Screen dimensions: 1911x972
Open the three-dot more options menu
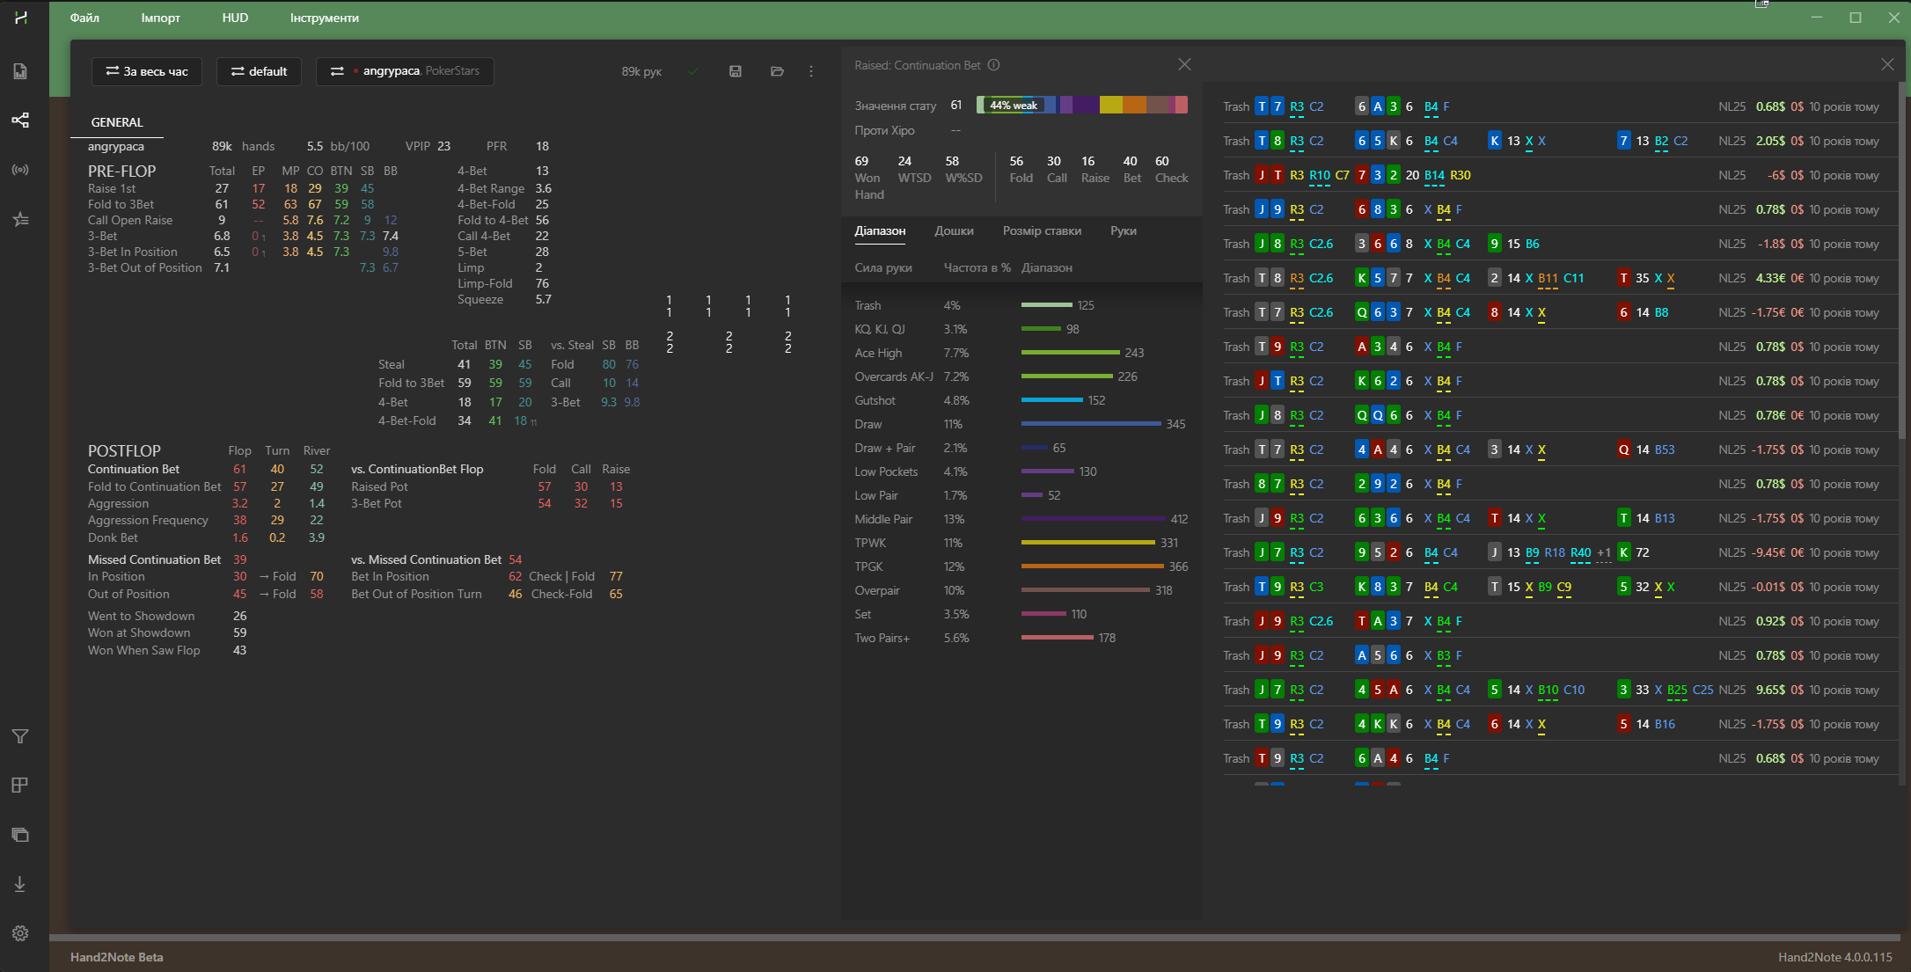point(811,71)
